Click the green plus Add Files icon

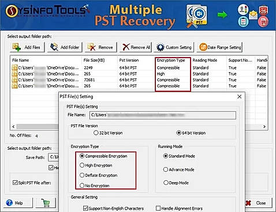[x=17, y=47]
